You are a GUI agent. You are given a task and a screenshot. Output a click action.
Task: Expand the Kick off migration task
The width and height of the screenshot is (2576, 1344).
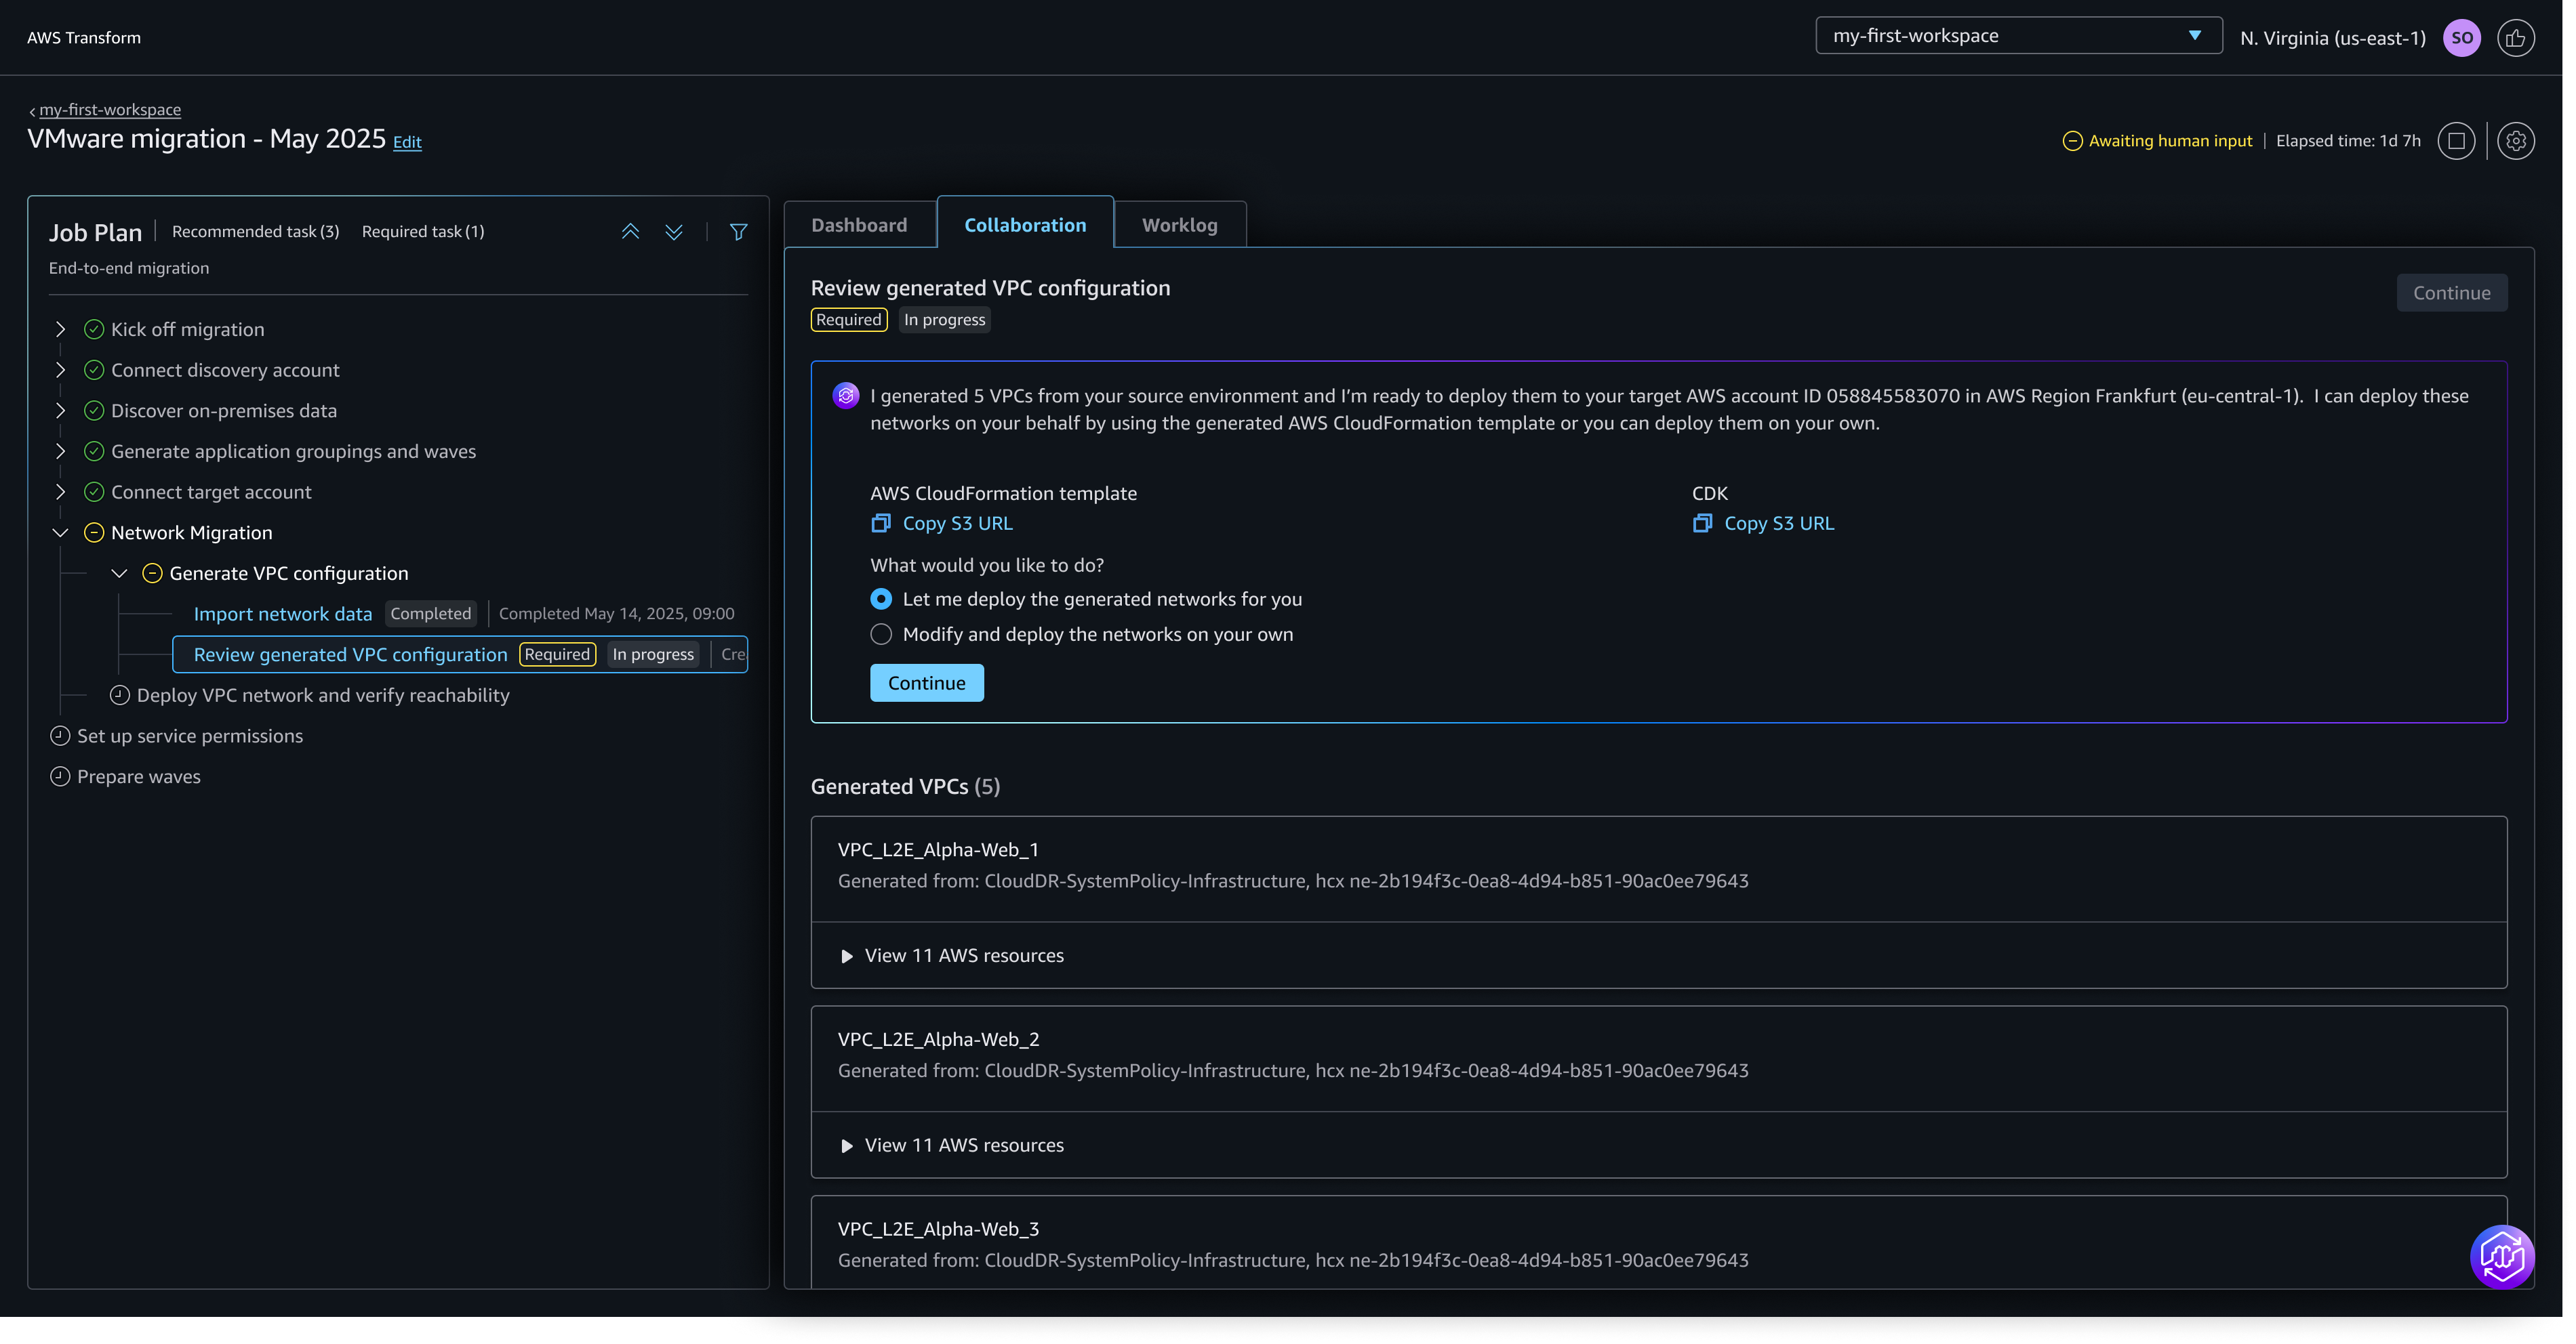(60, 330)
